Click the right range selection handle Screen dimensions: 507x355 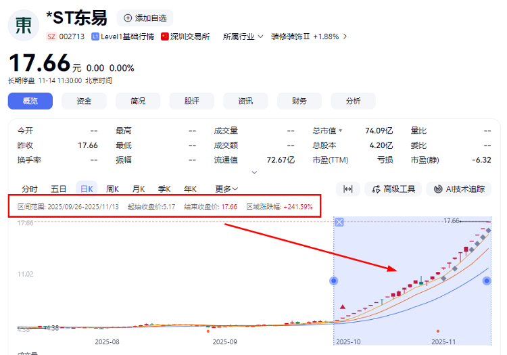pos(486,281)
